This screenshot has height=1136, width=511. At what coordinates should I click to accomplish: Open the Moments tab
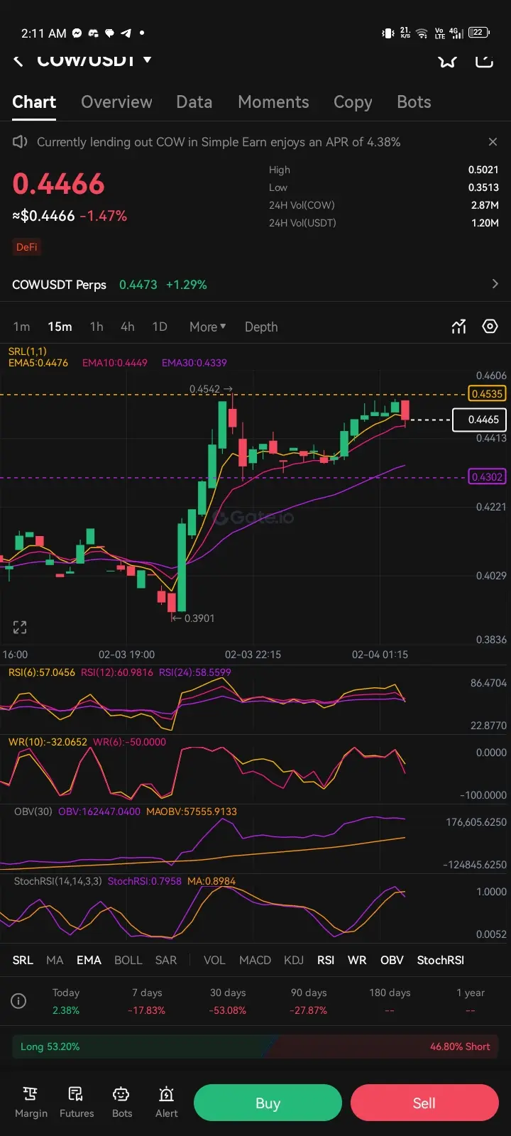coord(273,102)
